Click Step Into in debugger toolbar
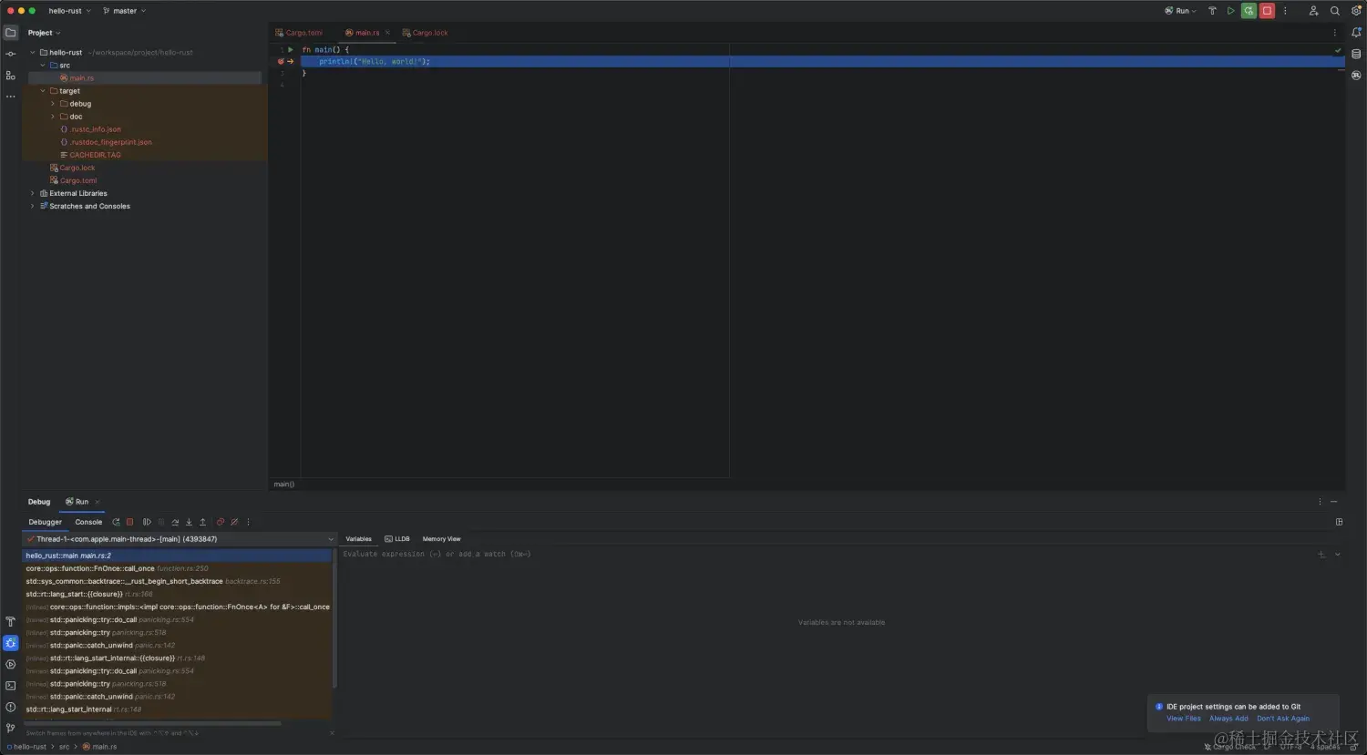This screenshot has width=1367, height=755. pyautogui.click(x=189, y=522)
